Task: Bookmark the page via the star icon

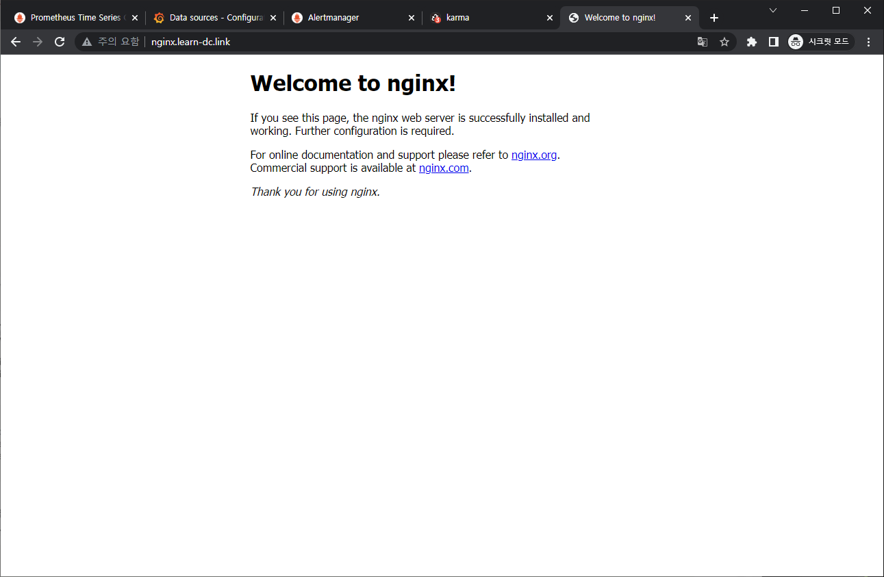Action: (x=724, y=42)
